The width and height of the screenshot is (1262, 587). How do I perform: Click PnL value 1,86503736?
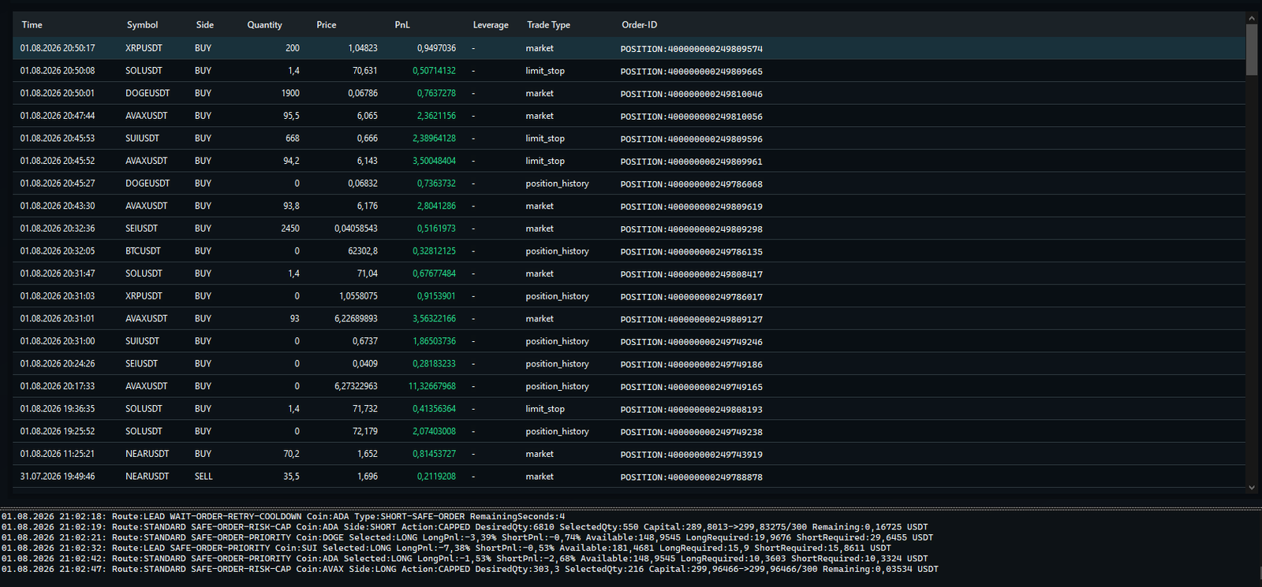coord(434,341)
